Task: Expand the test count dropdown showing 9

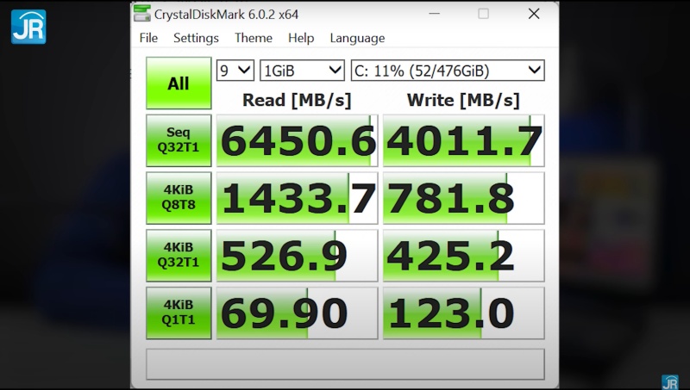Action: tap(235, 71)
